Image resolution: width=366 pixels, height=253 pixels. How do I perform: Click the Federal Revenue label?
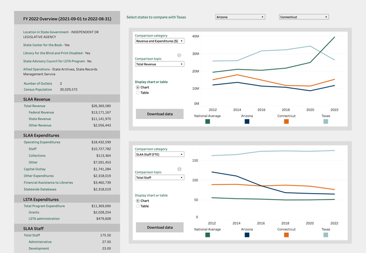[41, 113]
